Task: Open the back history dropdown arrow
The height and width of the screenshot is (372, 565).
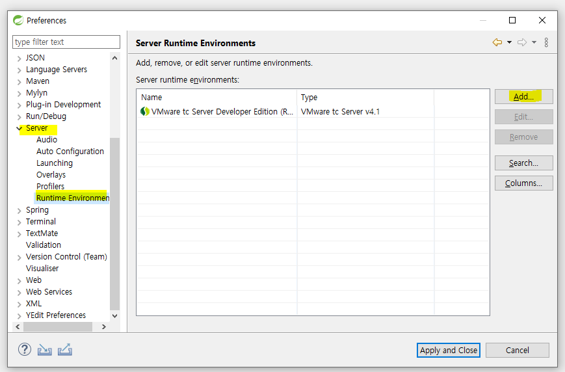Action: (510, 43)
